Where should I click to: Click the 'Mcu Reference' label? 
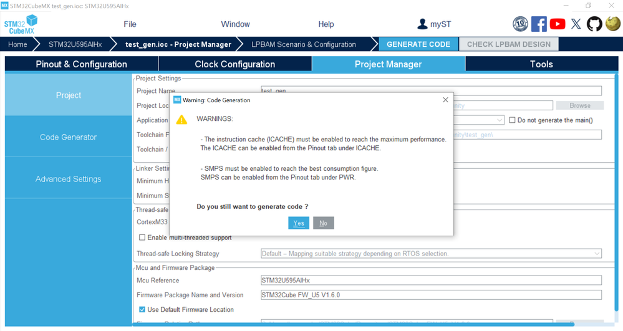158,280
